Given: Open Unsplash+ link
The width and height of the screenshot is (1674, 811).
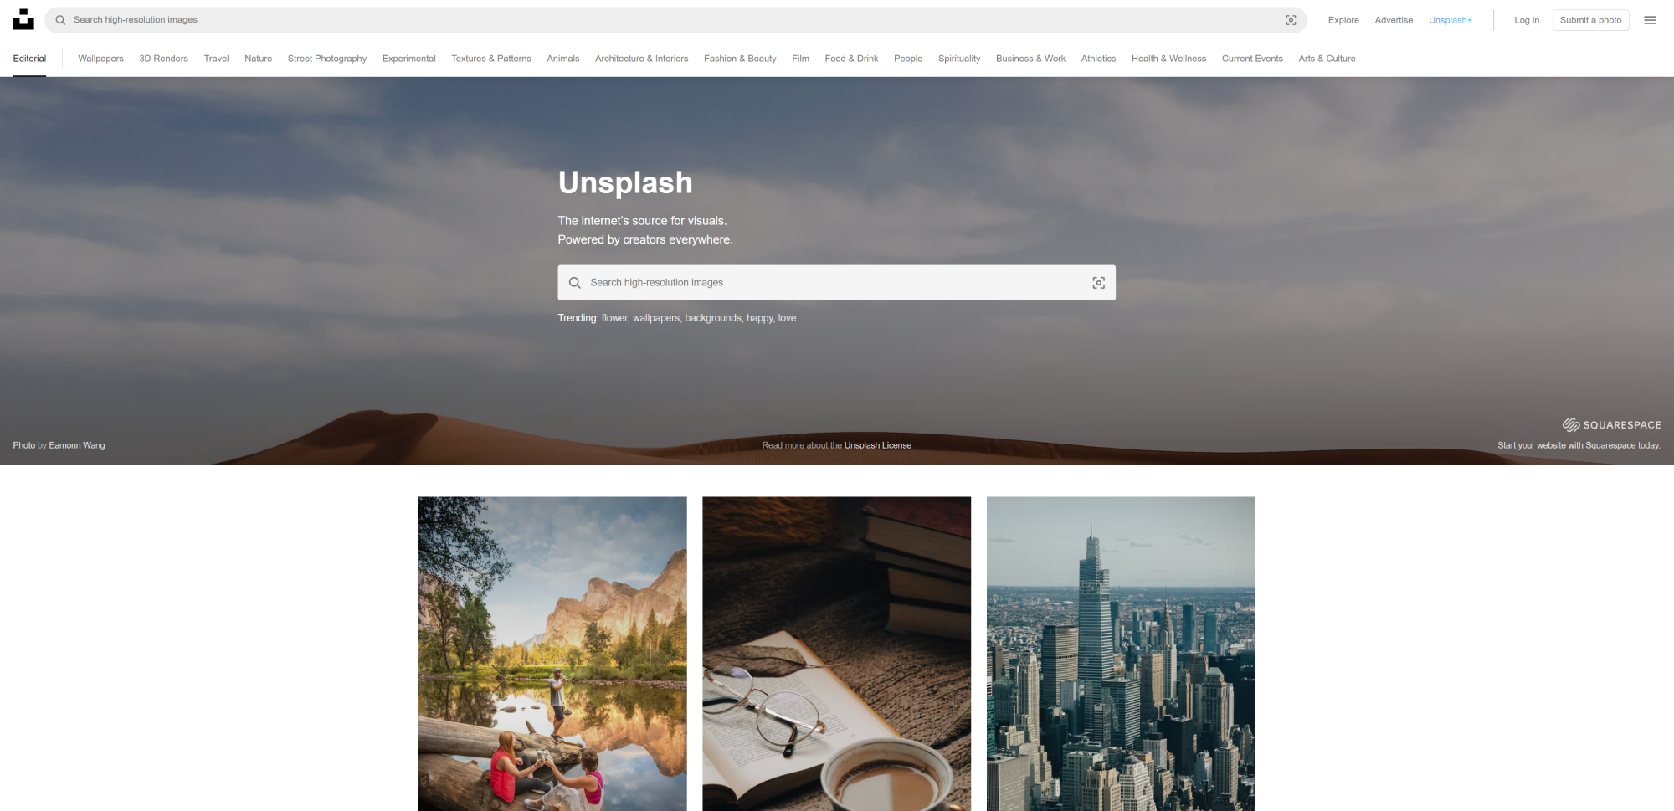Looking at the screenshot, I should tap(1450, 20).
